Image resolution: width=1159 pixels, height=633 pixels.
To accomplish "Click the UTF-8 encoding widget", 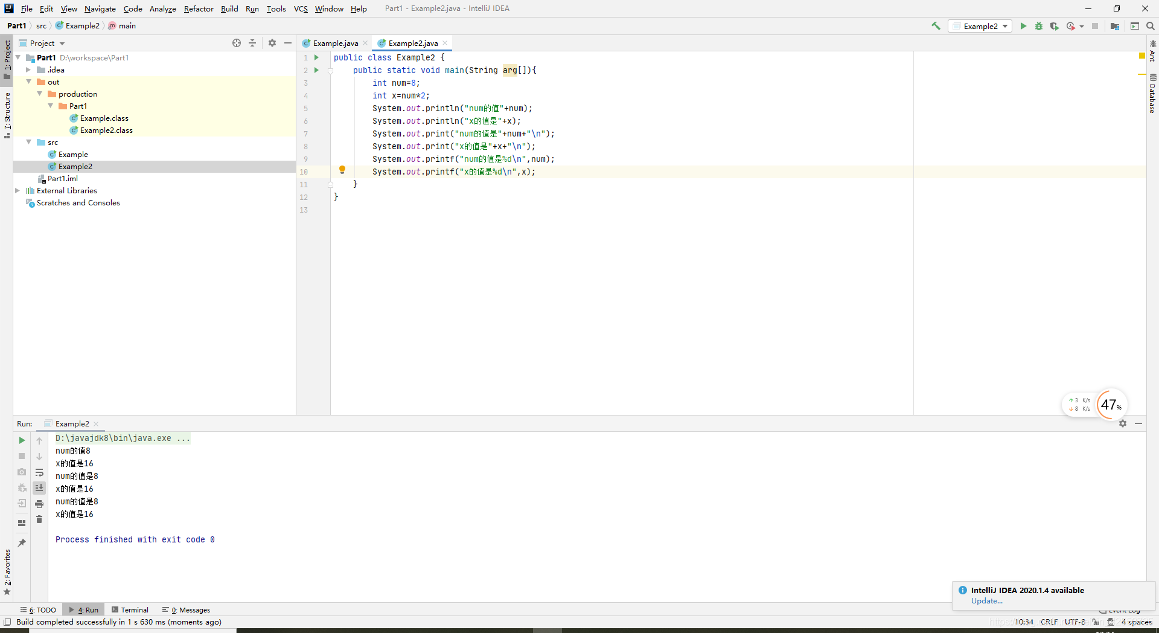I will coord(1074,622).
